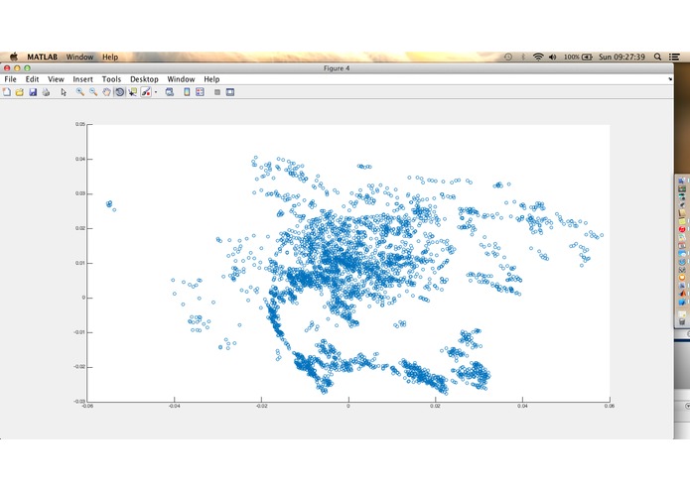The height and width of the screenshot is (490, 690).
Task: Click the y-axis tick label 0.05
Action: coord(80,124)
